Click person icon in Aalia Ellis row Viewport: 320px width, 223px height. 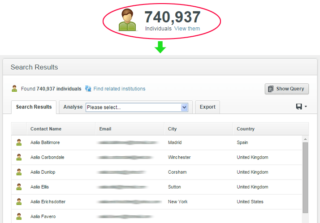click(x=19, y=187)
